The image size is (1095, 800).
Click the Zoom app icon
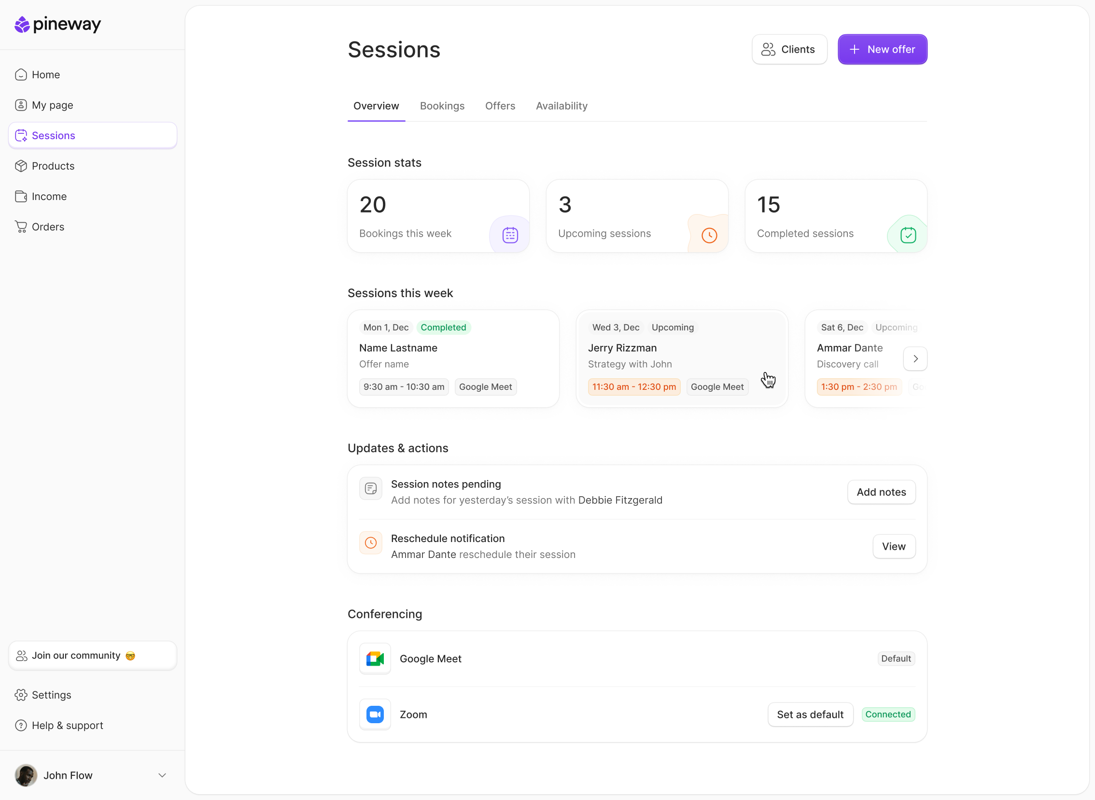coord(375,714)
